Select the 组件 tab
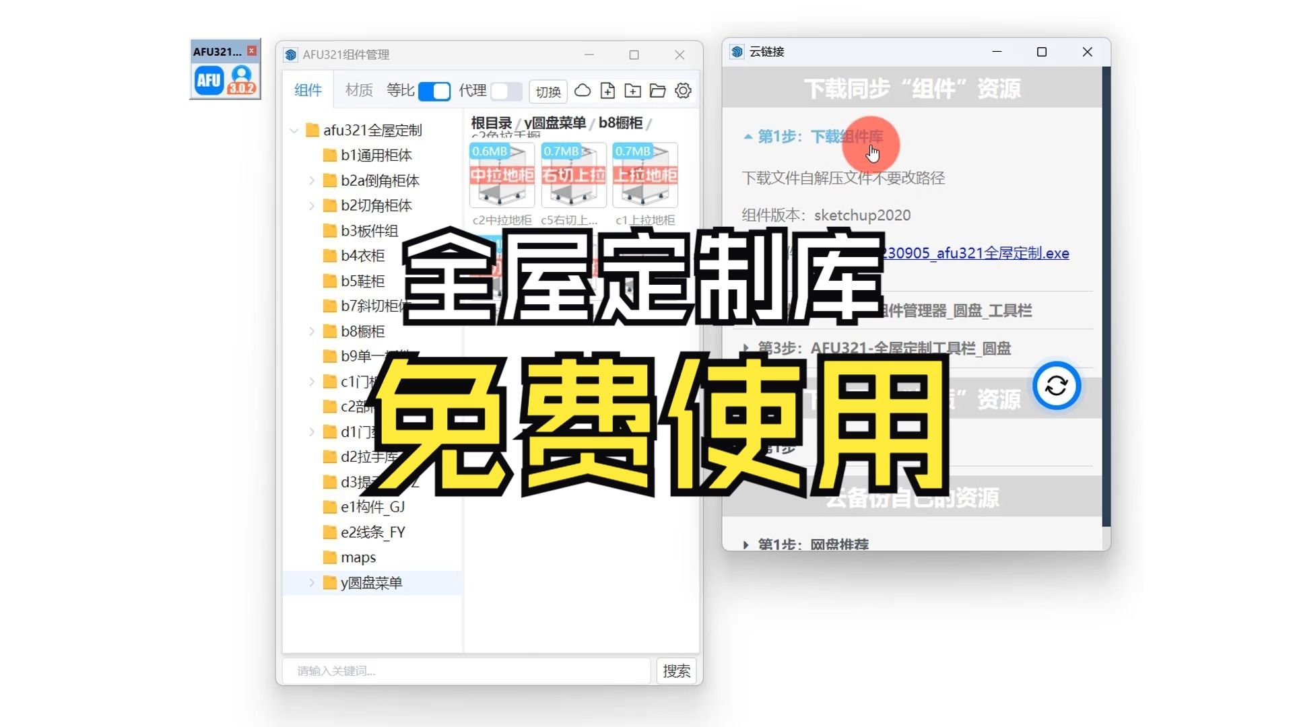Viewport: 1293px width, 727px height. click(308, 90)
